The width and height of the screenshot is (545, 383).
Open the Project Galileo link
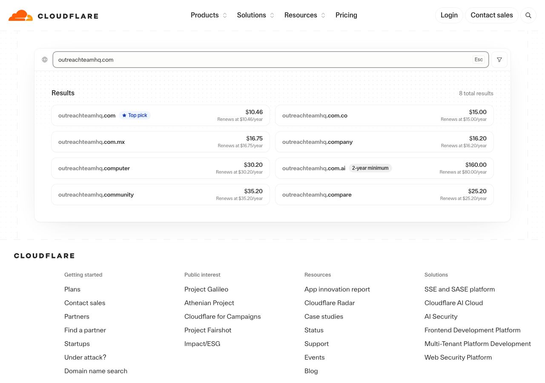pos(206,289)
